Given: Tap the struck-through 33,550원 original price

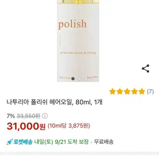Looking at the screenshot, I should point(28,116).
